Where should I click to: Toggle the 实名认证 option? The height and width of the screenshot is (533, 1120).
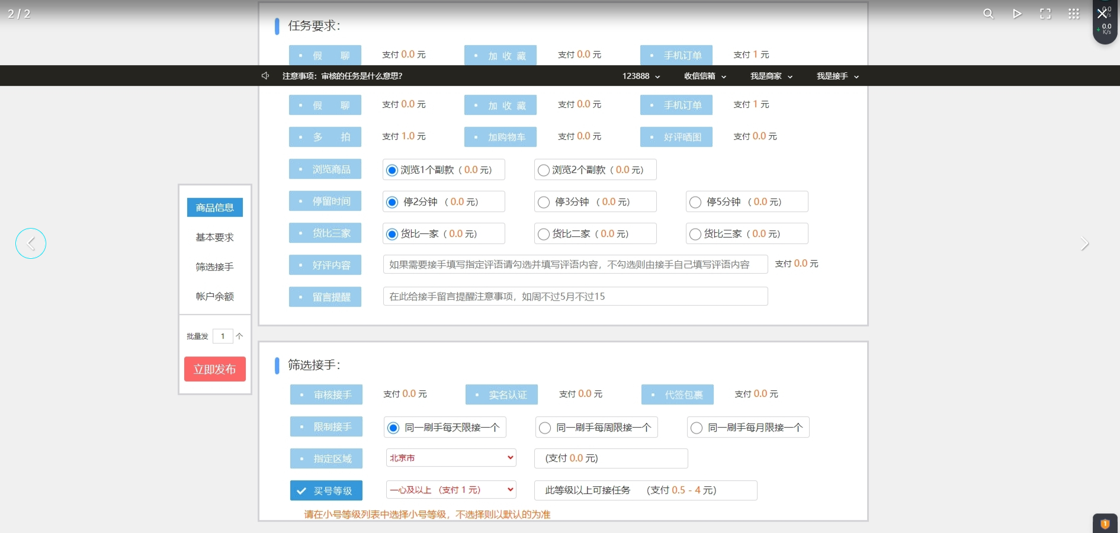502,394
